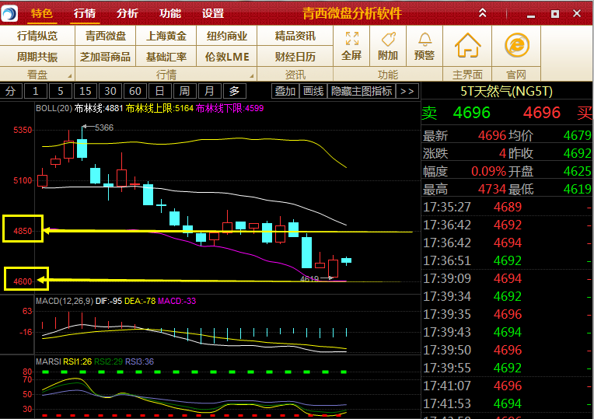Image resolution: width=594 pixels, height=419 pixels.
Task: Click the 开盘 4625 value
Action: (578, 171)
